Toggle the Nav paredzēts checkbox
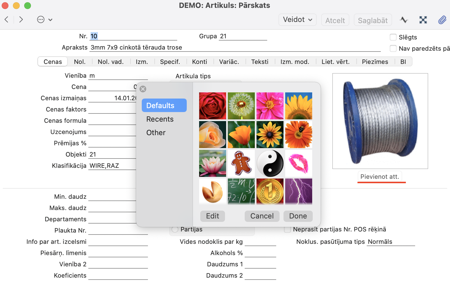 tap(393, 48)
